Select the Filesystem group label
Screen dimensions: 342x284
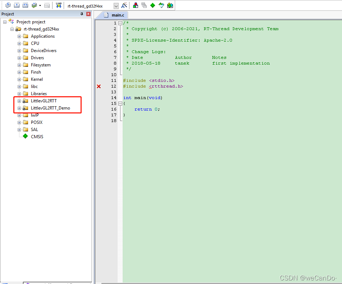tap(41, 65)
